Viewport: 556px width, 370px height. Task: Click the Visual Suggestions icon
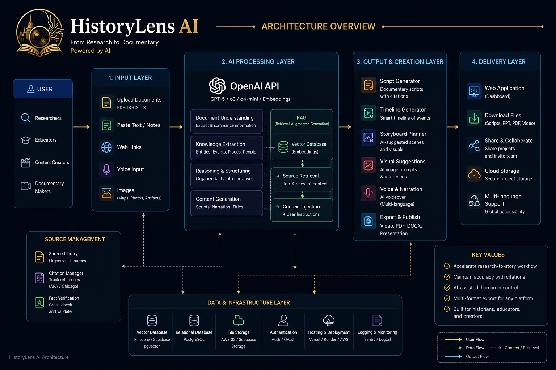pos(368,165)
